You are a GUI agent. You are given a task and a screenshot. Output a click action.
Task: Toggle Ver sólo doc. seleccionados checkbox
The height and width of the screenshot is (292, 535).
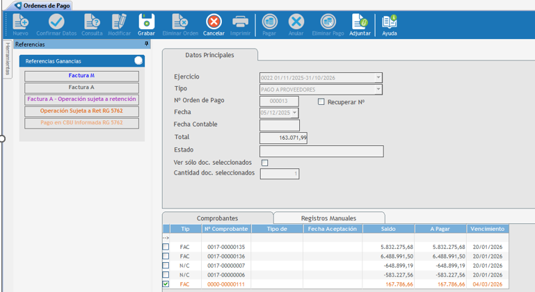tap(264, 163)
